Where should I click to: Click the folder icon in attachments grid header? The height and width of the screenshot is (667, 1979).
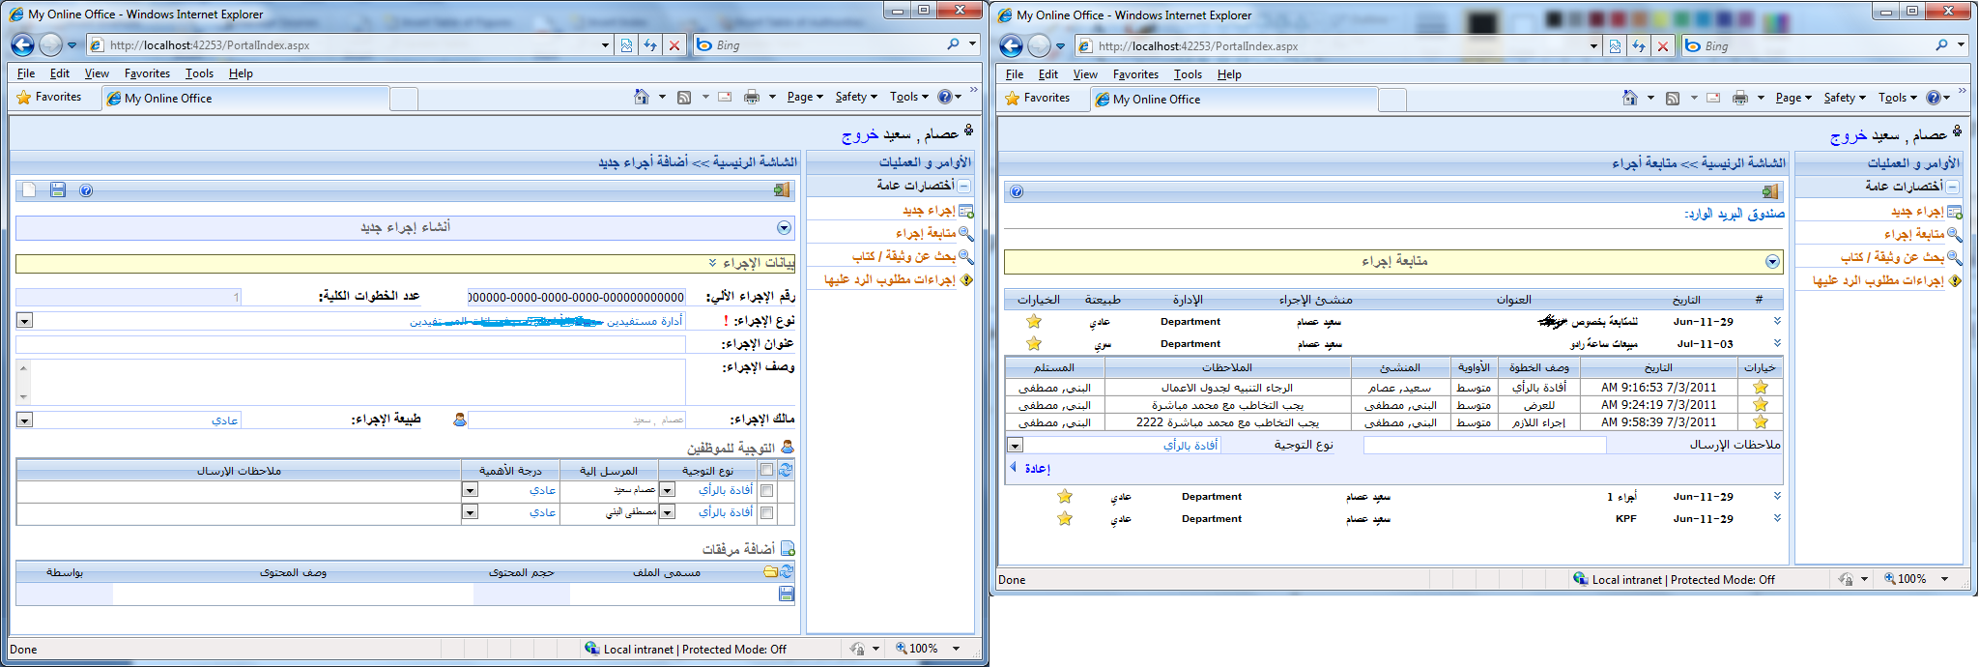(x=770, y=572)
